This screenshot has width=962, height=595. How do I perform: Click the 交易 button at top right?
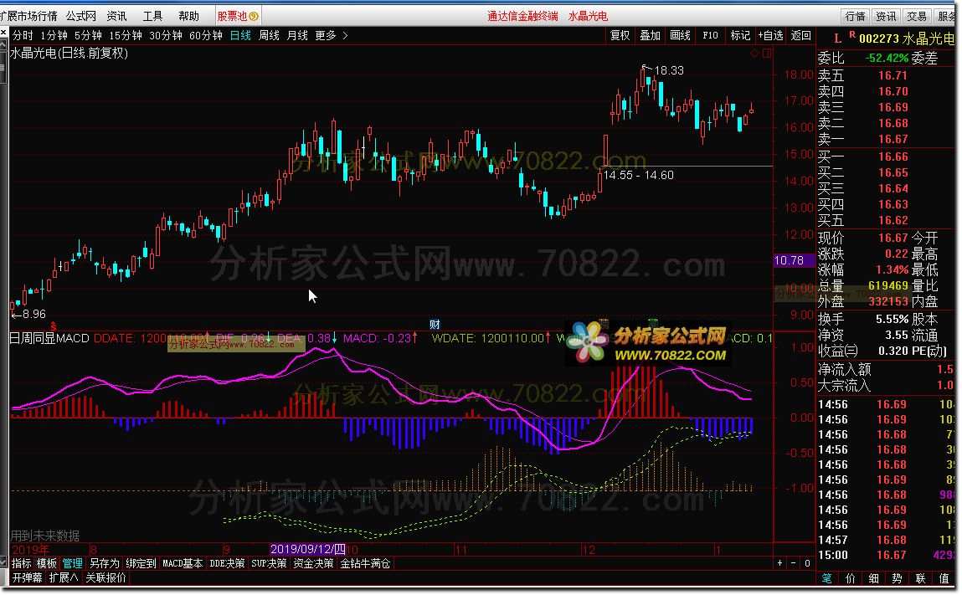(x=917, y=17)
